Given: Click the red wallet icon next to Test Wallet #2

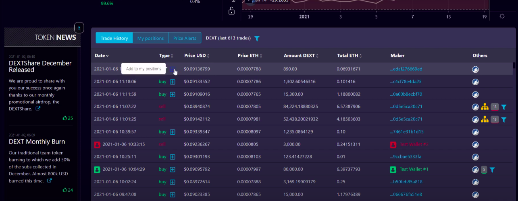Looking at the screenshot, I should [x=393, y=144].
